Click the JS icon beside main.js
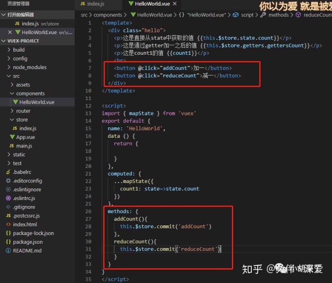Viewport: 332px width, 283px height. (x=12, y=146)
